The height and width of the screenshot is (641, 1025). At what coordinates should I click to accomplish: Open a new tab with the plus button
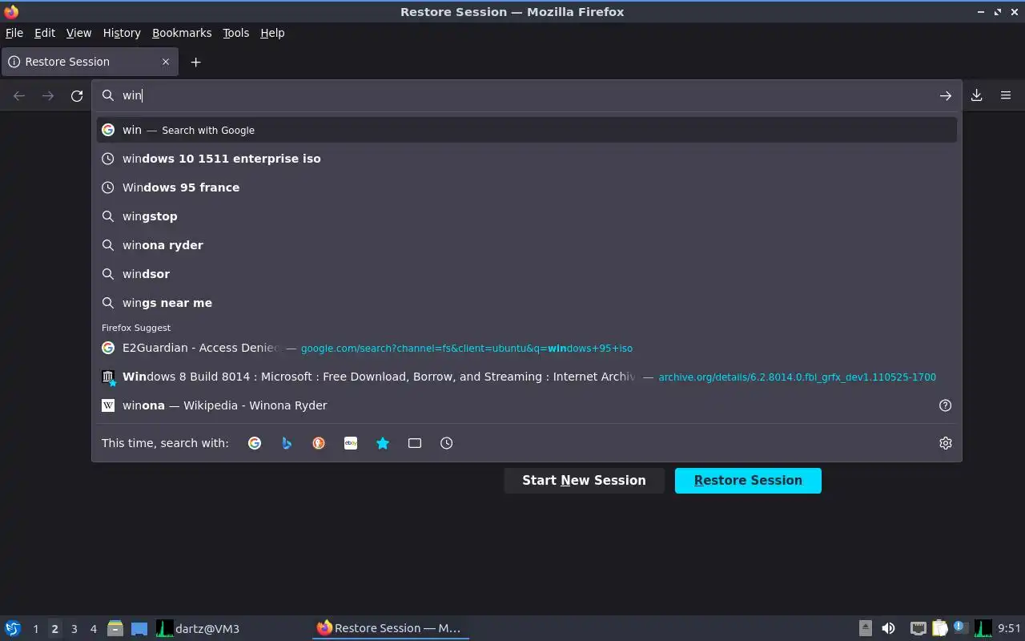coord(195,62)
